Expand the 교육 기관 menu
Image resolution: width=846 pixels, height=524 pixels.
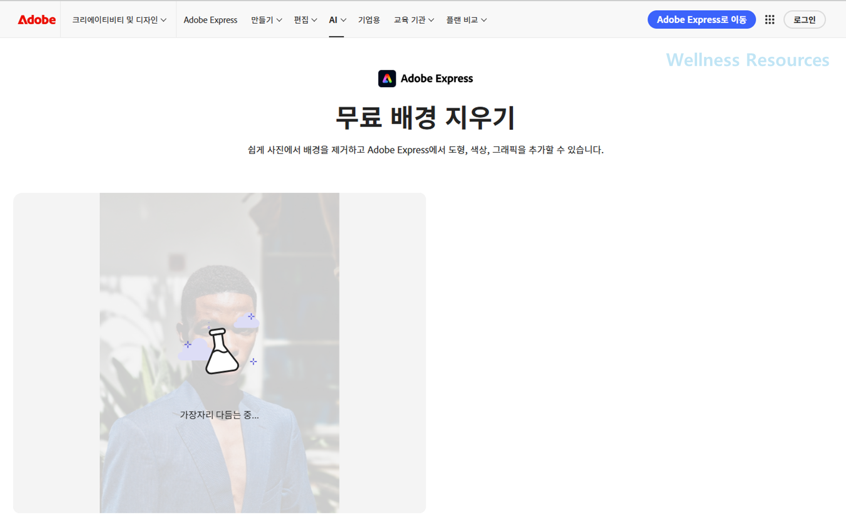(x=414, y=20)
